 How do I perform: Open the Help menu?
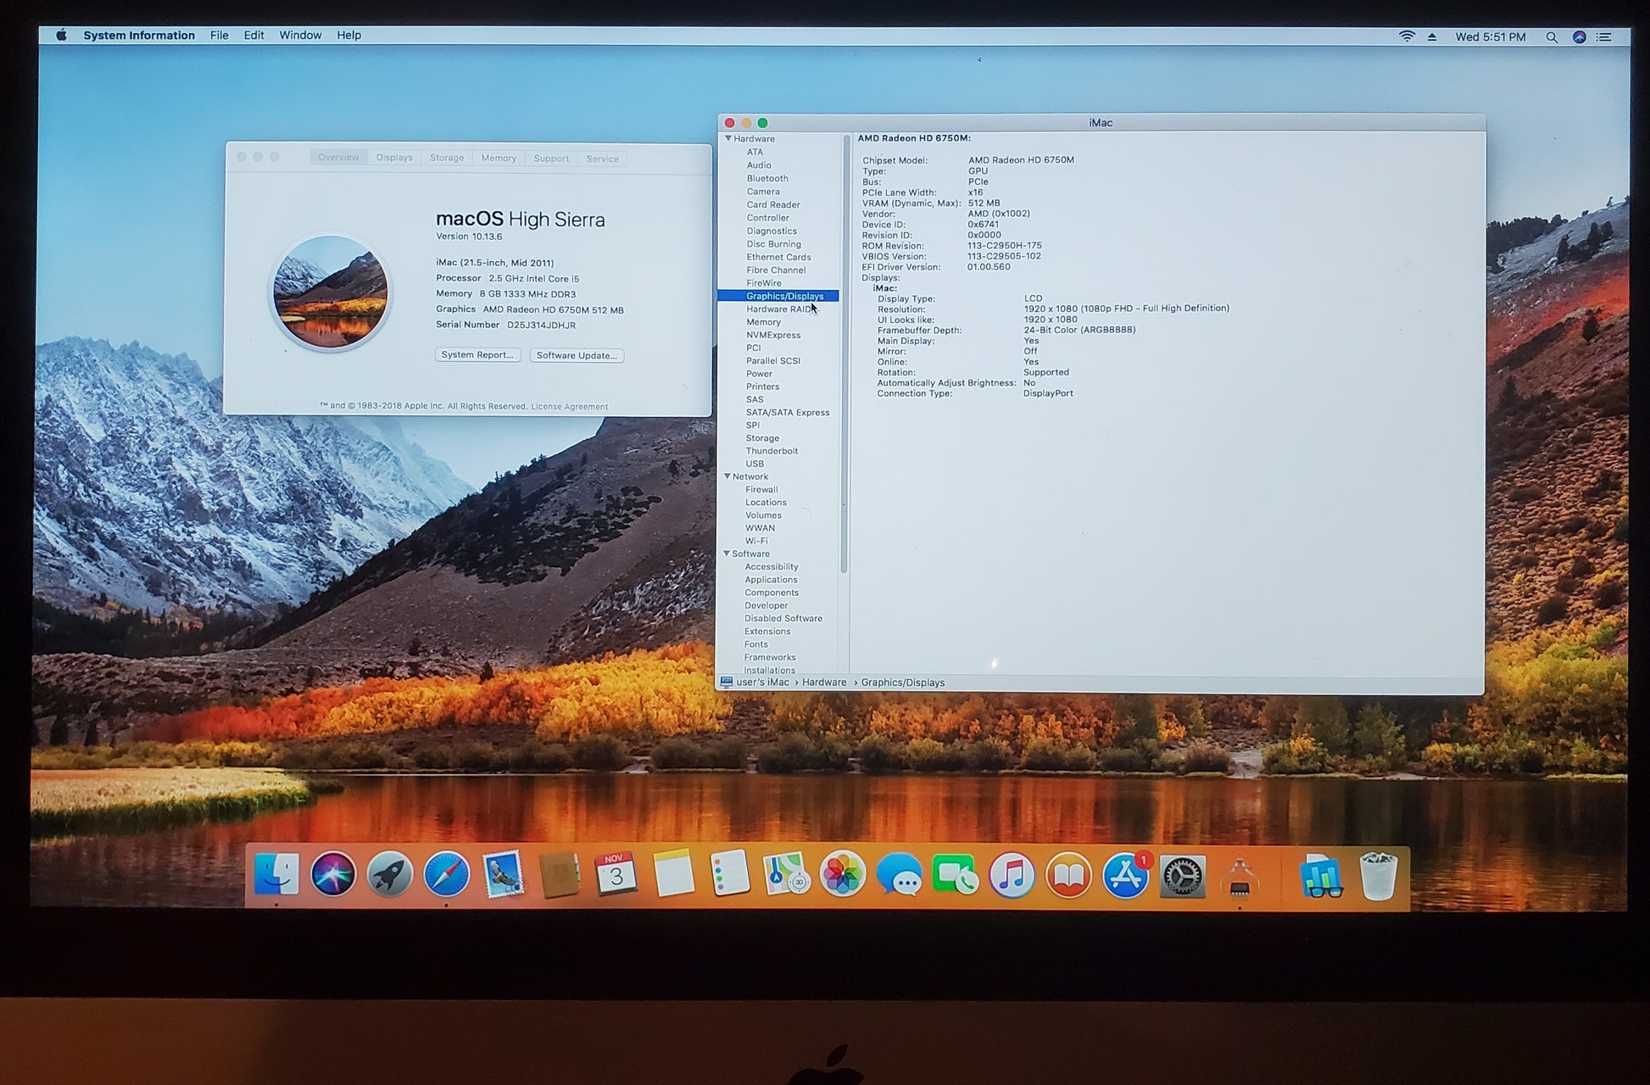coord(348,36)
